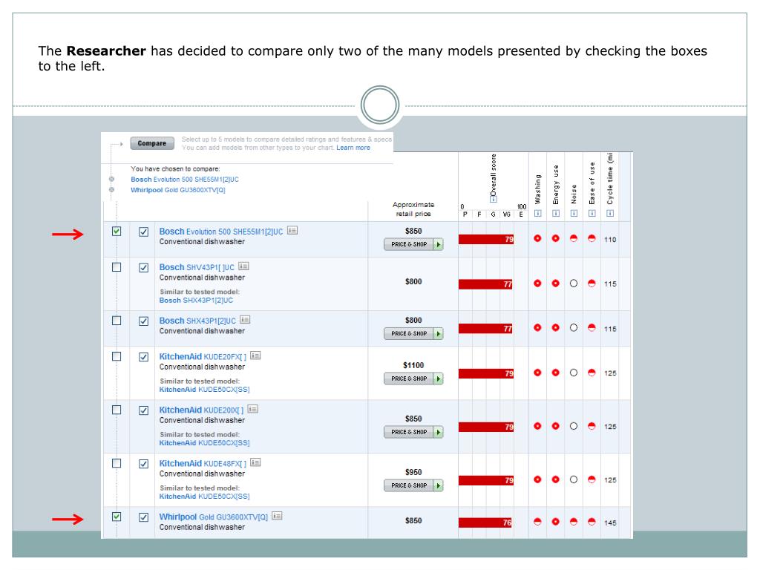Image resolution: width=760 pixels, height=570 pixels.
Task: Click the Ease of use info icon
Action: (x=592, y=214)
